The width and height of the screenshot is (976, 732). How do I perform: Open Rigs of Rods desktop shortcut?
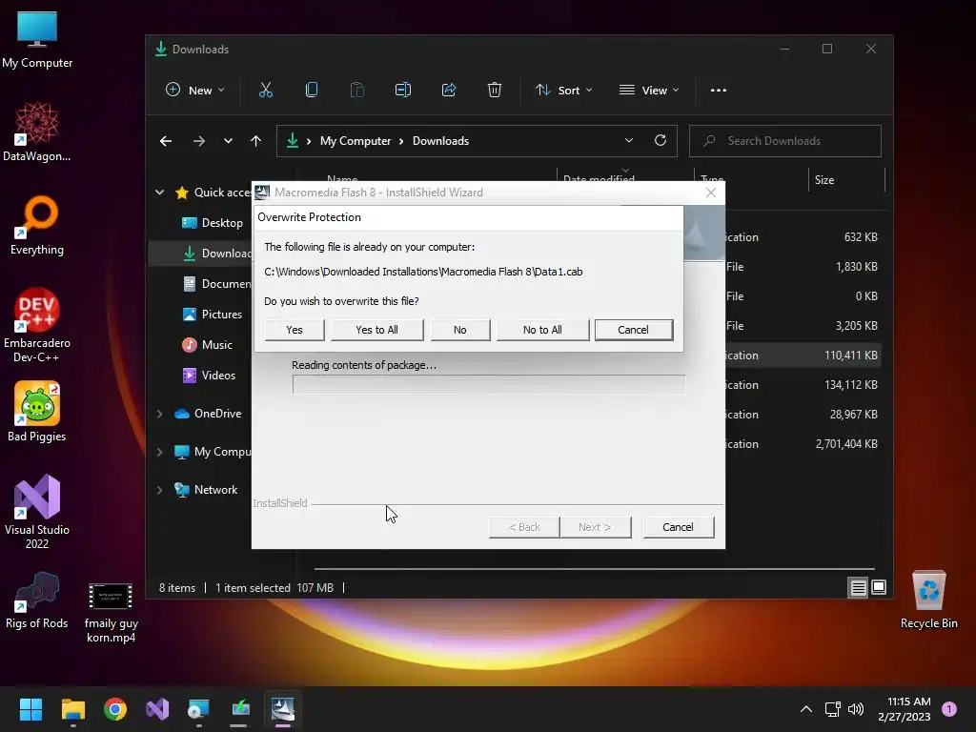pyautogui.click(x=37, y=600)
